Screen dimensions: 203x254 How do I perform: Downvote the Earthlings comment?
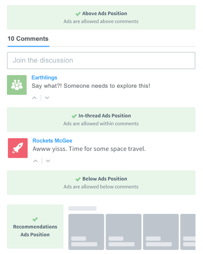47,98
